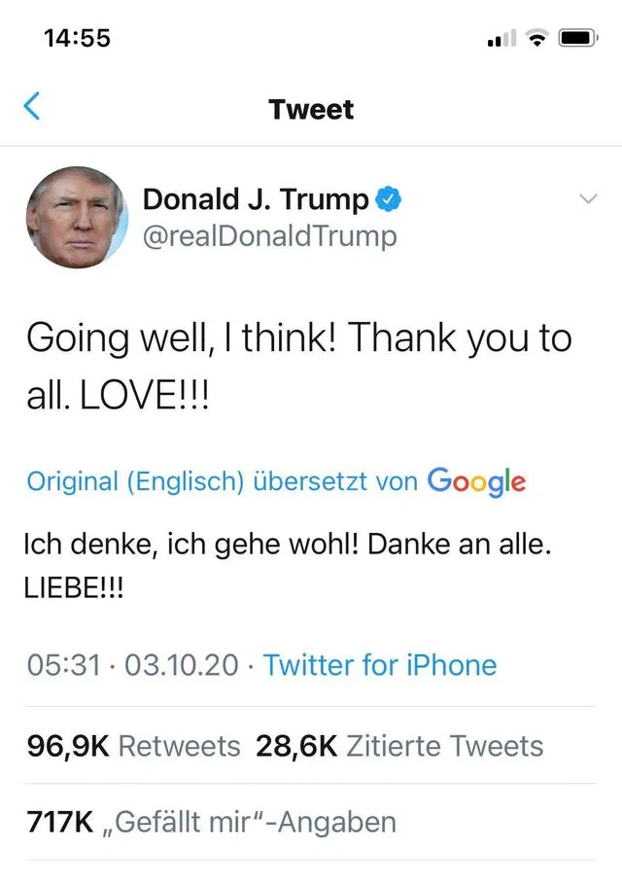Open the Twitter for iPhone source link

click(x=379, y=665)
